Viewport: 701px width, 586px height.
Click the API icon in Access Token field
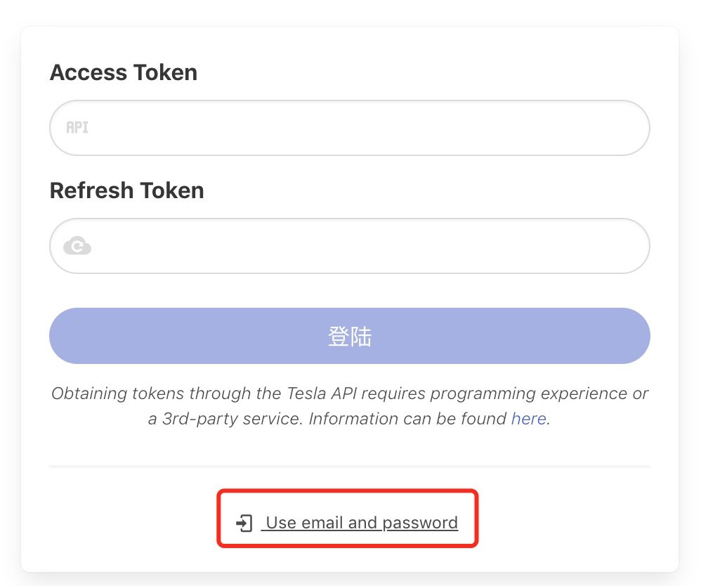(x=77, y=128)
